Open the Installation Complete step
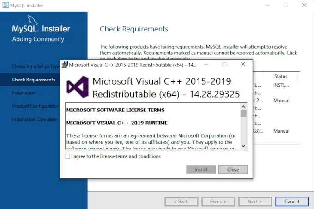 [x=35, y=119]
